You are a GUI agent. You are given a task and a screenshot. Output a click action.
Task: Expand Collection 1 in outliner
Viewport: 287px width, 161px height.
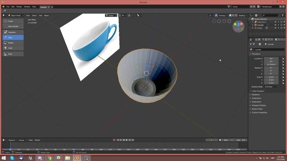click(252, 22)
